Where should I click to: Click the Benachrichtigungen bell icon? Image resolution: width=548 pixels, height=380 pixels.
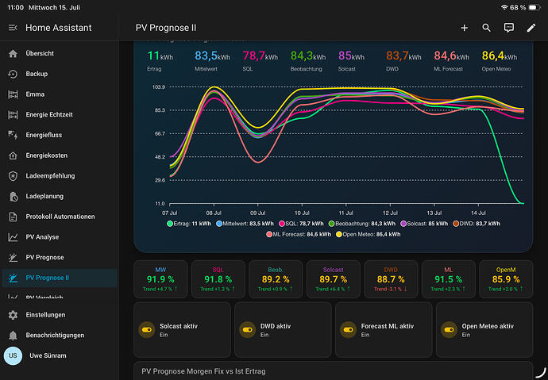[x=13, y=336]
